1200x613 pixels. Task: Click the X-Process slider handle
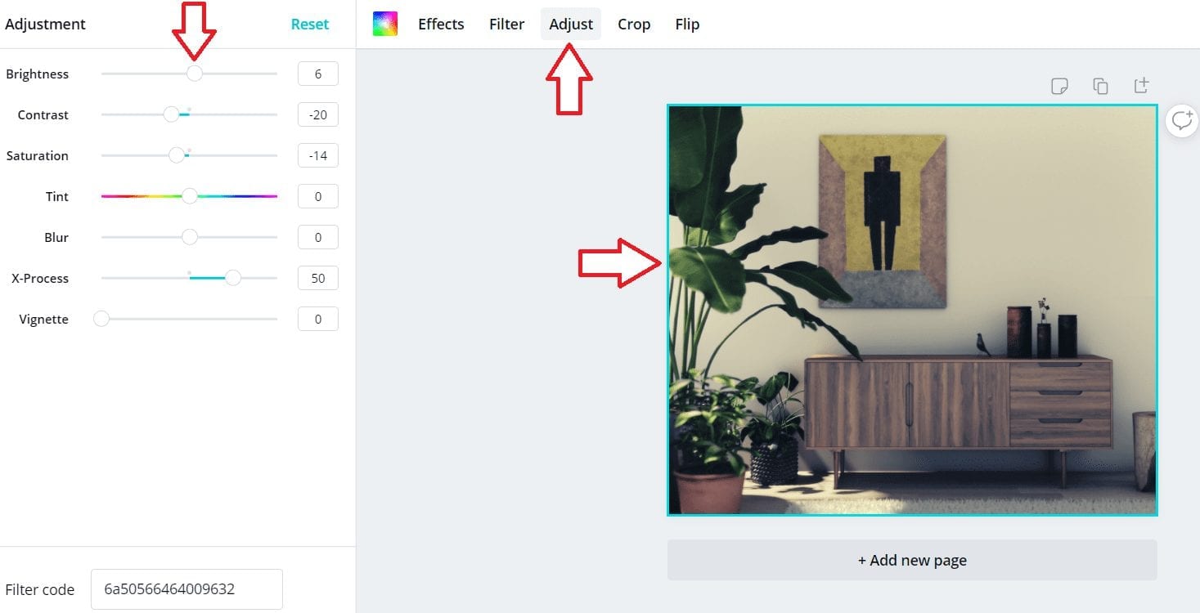[233, 278]
